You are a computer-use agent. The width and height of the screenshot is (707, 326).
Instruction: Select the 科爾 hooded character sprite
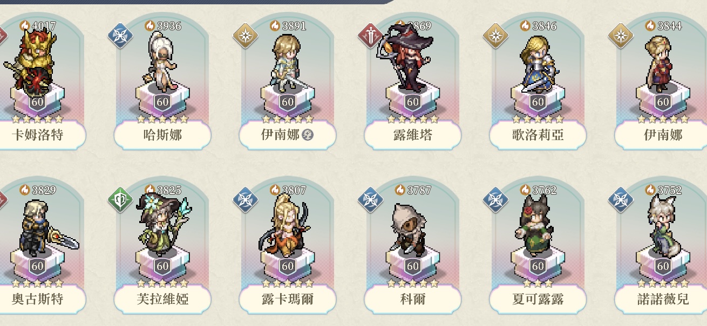[x=409, y=229]
